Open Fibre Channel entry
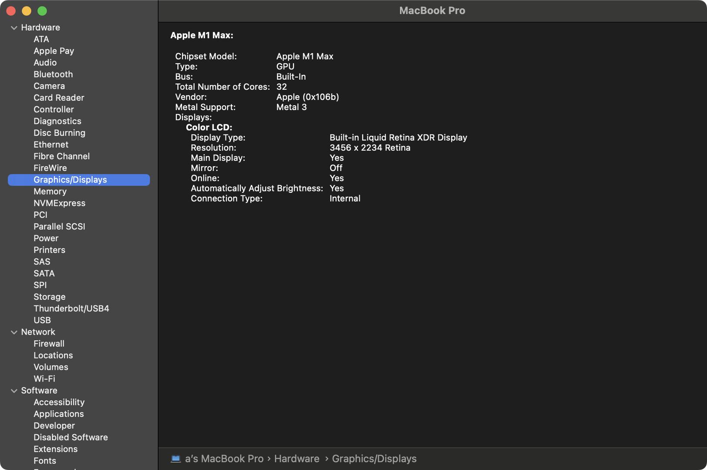Viewport: 707px width, 470px height. pos(62,157)
